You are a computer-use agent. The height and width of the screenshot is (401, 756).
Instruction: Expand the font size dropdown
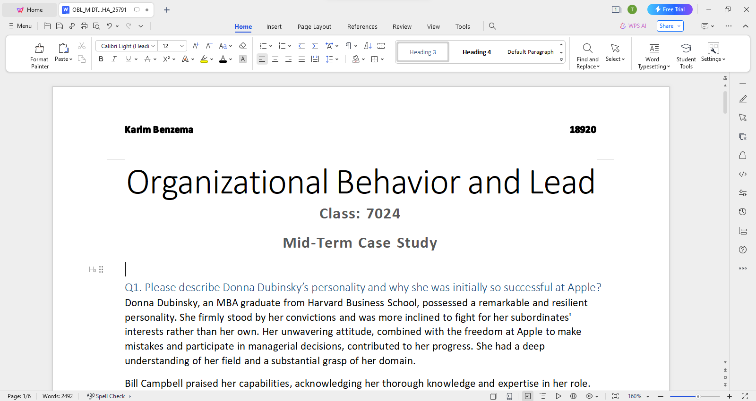181,46
